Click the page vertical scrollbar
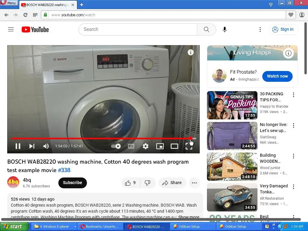Screen dimensions: 308x231 (x=306, y=48)
